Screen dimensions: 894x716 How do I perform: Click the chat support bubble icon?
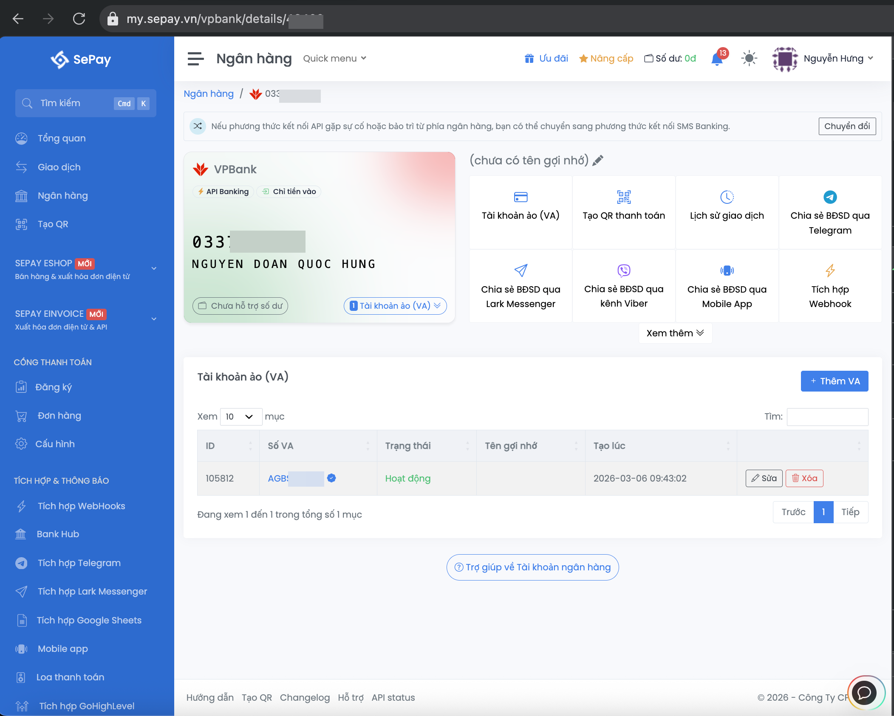tap(864, 693)
